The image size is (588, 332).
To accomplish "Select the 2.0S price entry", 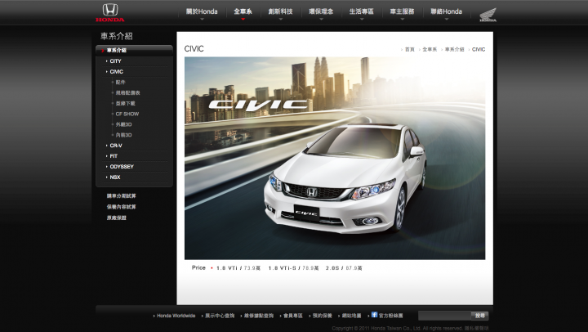I will 344,268.
